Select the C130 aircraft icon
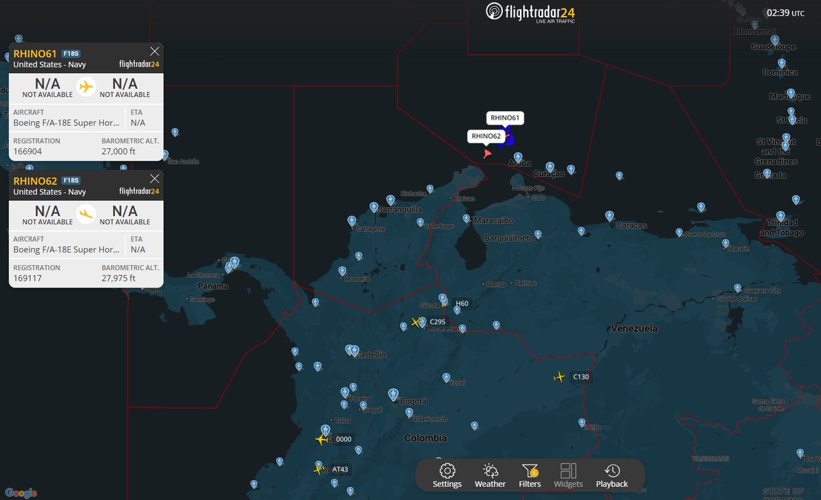 coord(560,377)
